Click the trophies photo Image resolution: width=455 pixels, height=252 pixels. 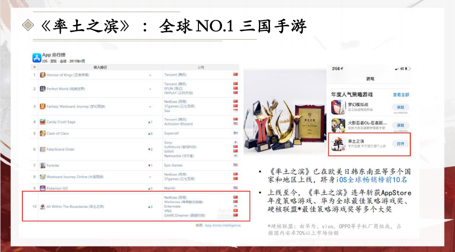tap(285, 112)
